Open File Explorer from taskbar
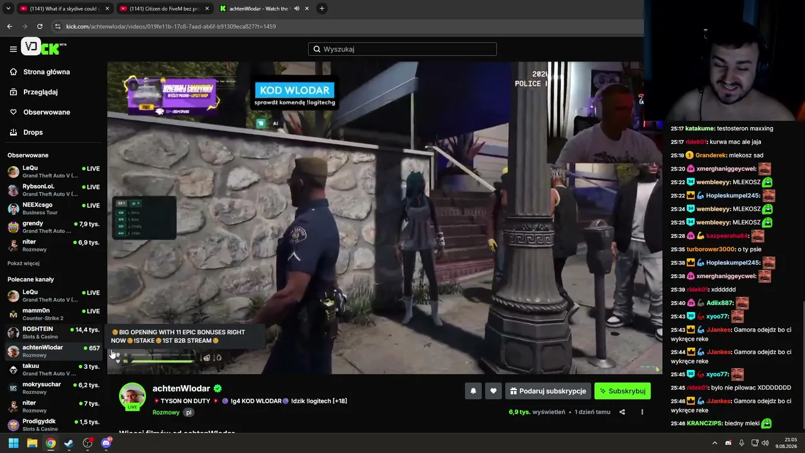 (x=32, y=443)
